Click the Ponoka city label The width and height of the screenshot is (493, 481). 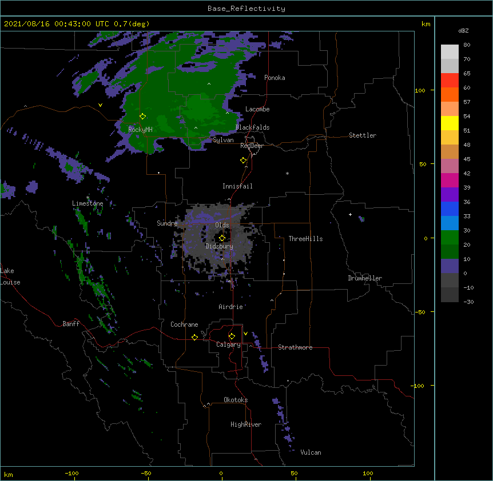pyautogui.click(x=275, y=78)
